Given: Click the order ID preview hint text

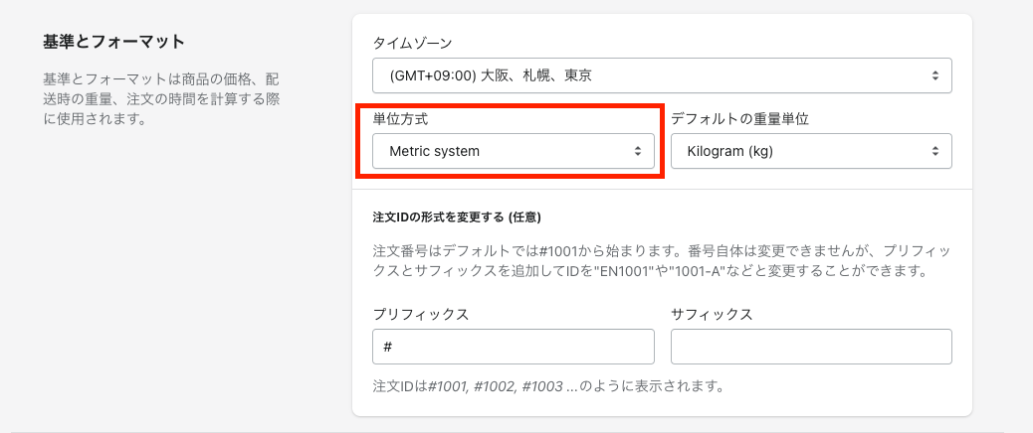Looking at the screenshot, I should (547, 385).
